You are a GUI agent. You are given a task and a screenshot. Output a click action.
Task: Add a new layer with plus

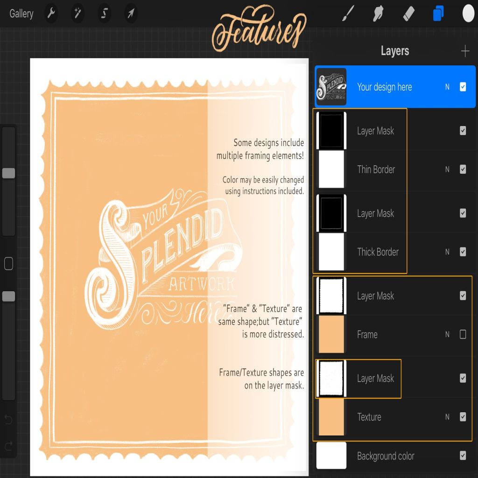pyautogui.click(x=465, y=51)
